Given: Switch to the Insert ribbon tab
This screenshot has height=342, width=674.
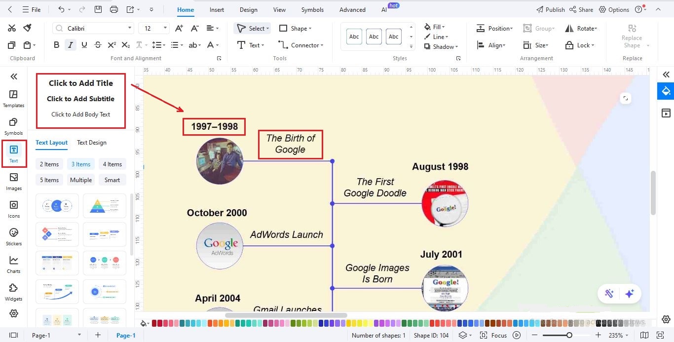Looking at the screenshot, I should [217, 9].
